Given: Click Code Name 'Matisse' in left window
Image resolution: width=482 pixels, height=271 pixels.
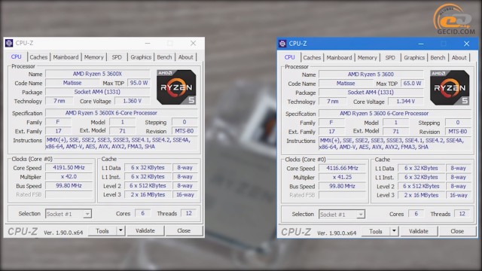Looking at the screenshot, I should (72, 83).
